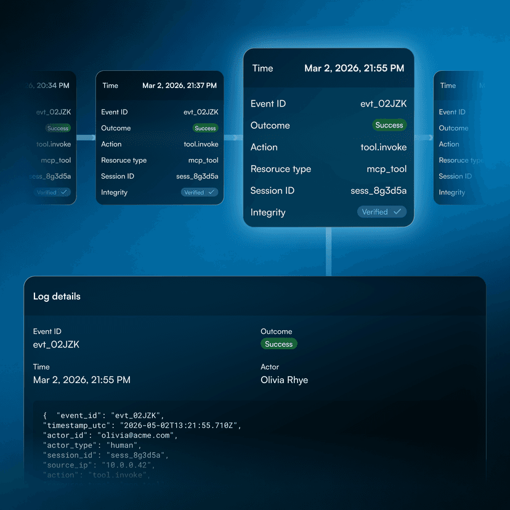This screenshot has width=510, height=510.
Task: Click 'tool.invoke' in the 20:34 PM card
Action: coord(54,144)
